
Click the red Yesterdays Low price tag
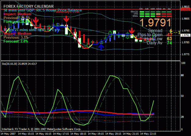click(185, 9)
